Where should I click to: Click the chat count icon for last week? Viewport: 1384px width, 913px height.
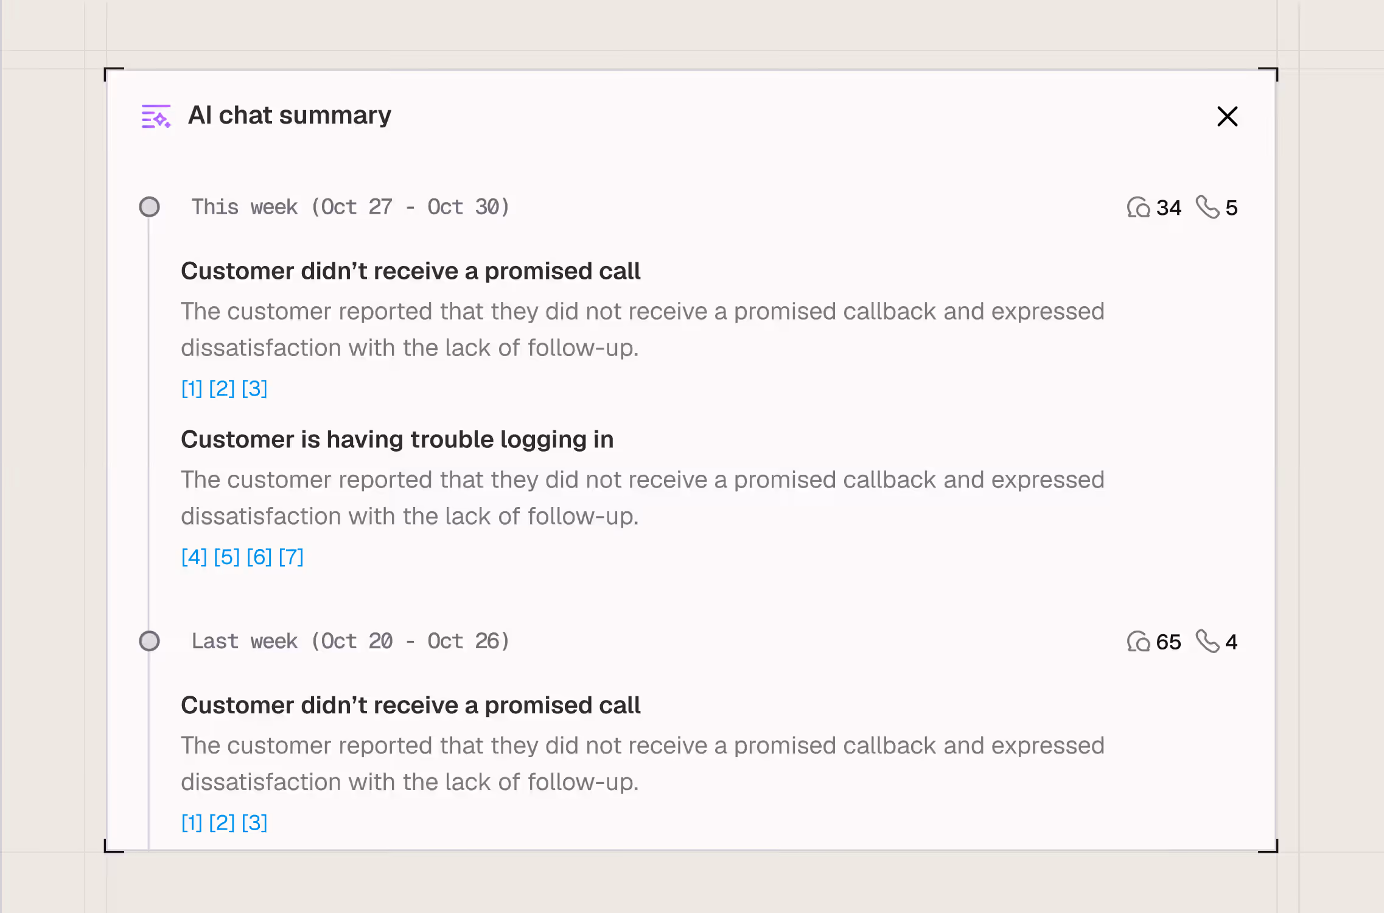click(x=1138, y=642)
